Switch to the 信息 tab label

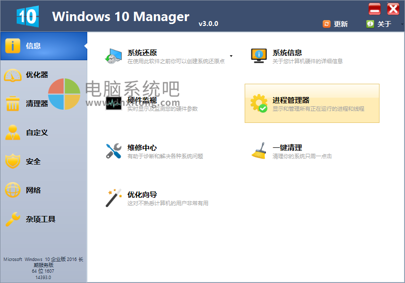(x=33, y=46)
